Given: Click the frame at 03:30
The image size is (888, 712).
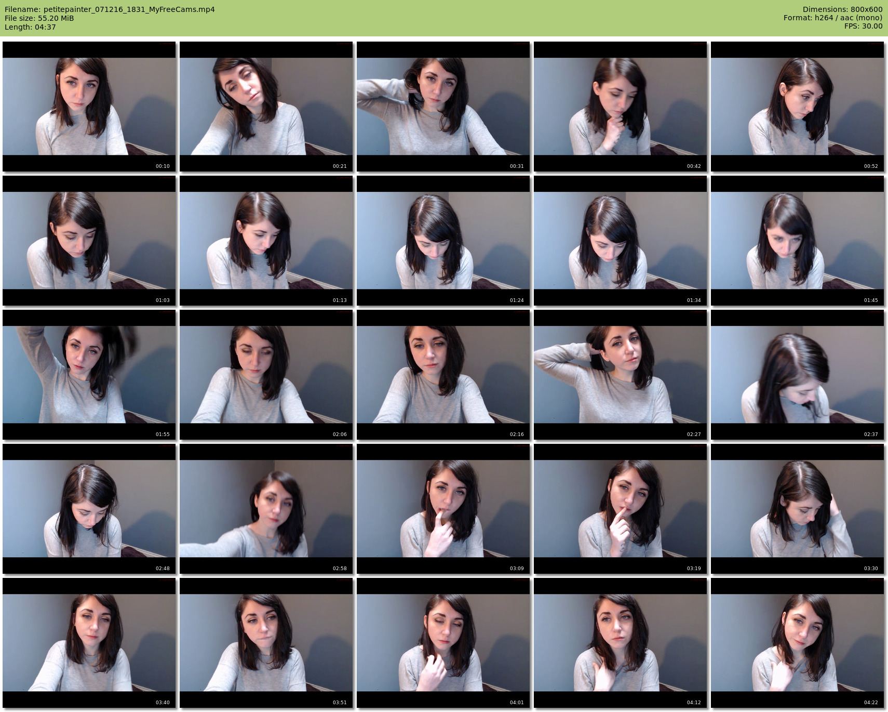Looking at the screenshot, I should coord(798,509).
